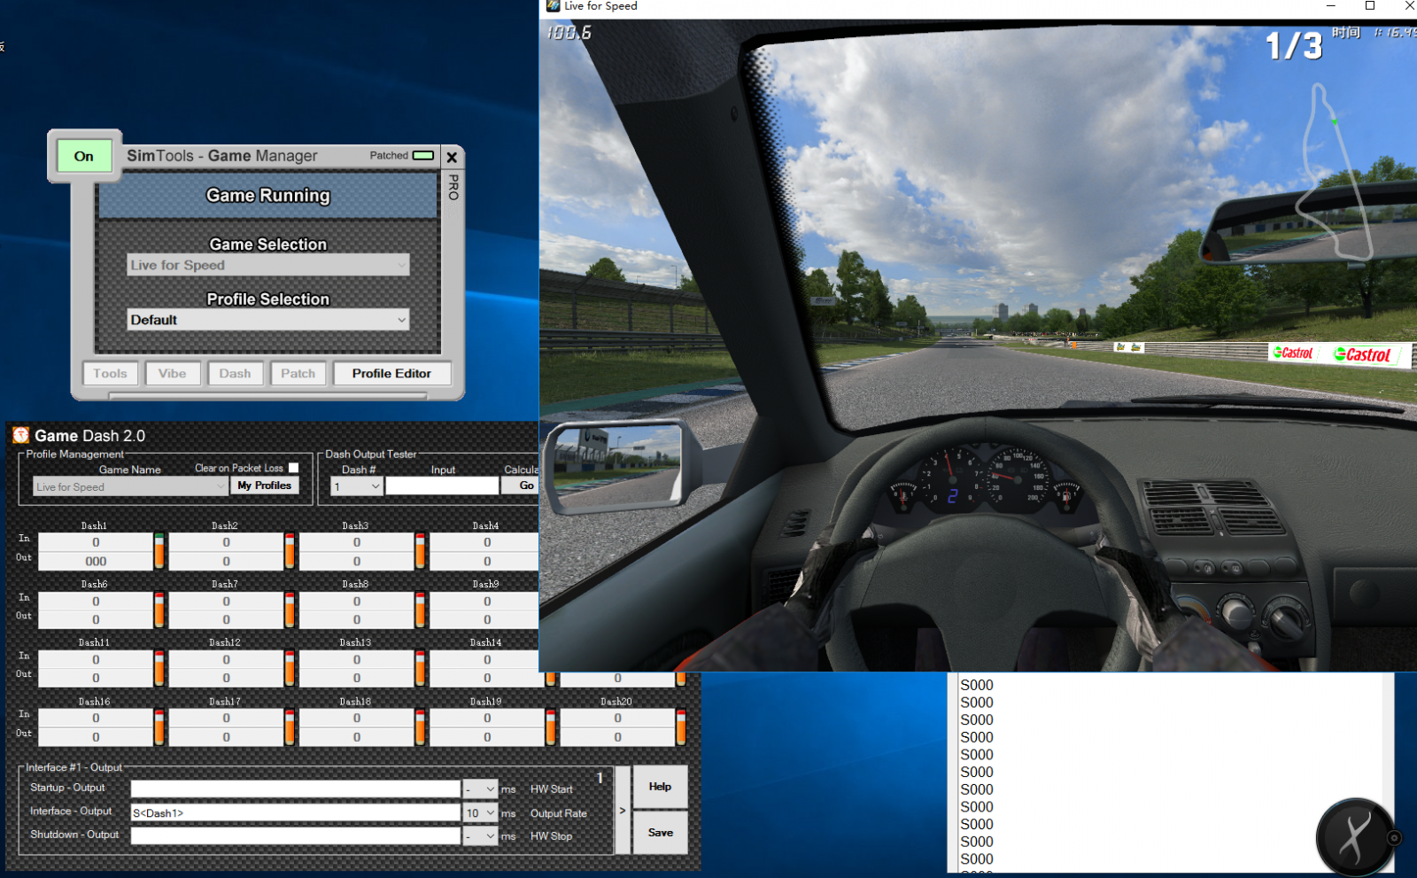Toggle the SimTools On button
1417x878 pixels.
84,156
